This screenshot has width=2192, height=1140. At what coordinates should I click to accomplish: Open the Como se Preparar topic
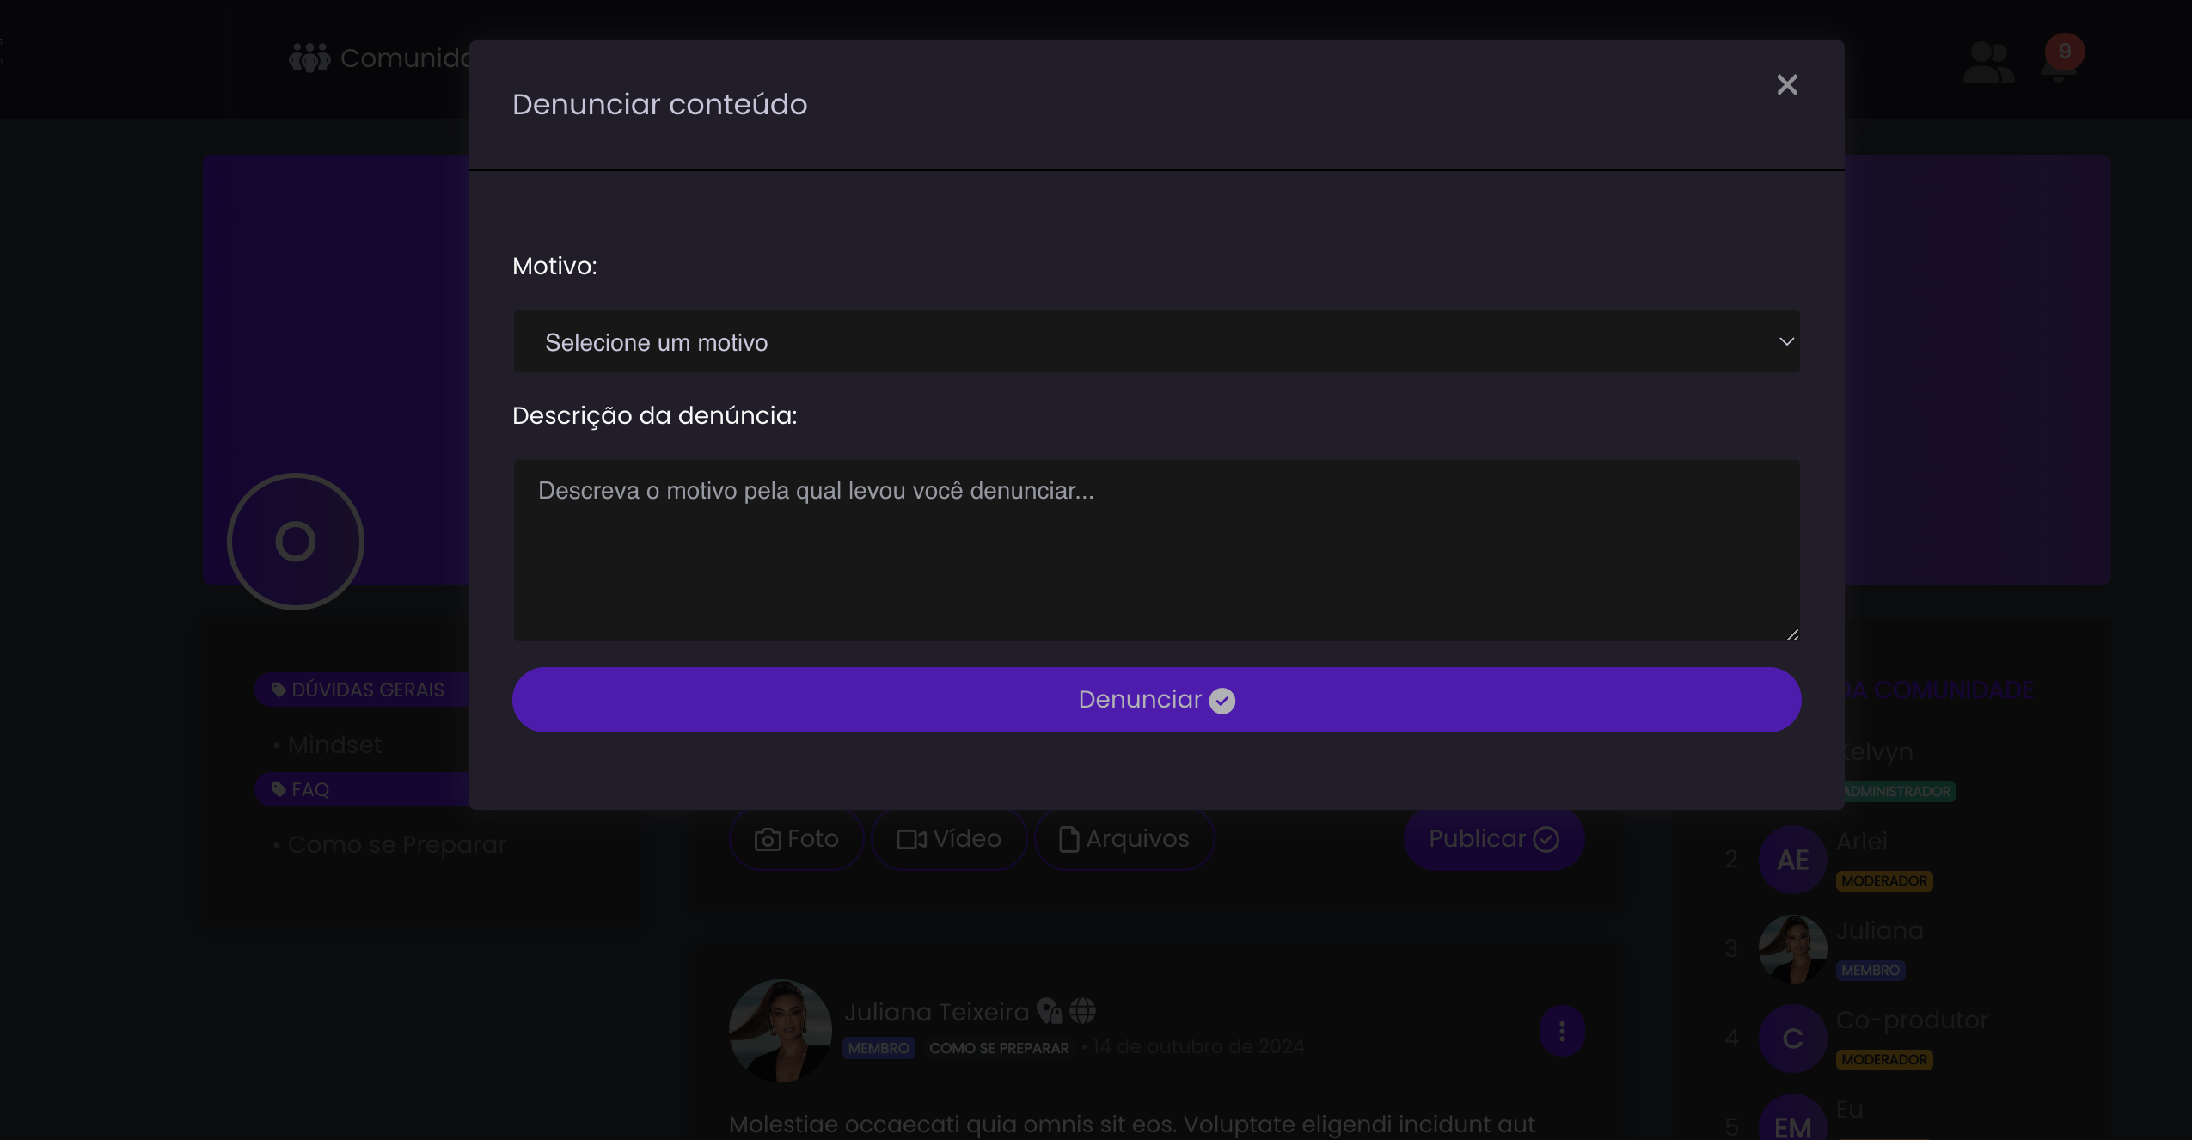tap(396, 844)
